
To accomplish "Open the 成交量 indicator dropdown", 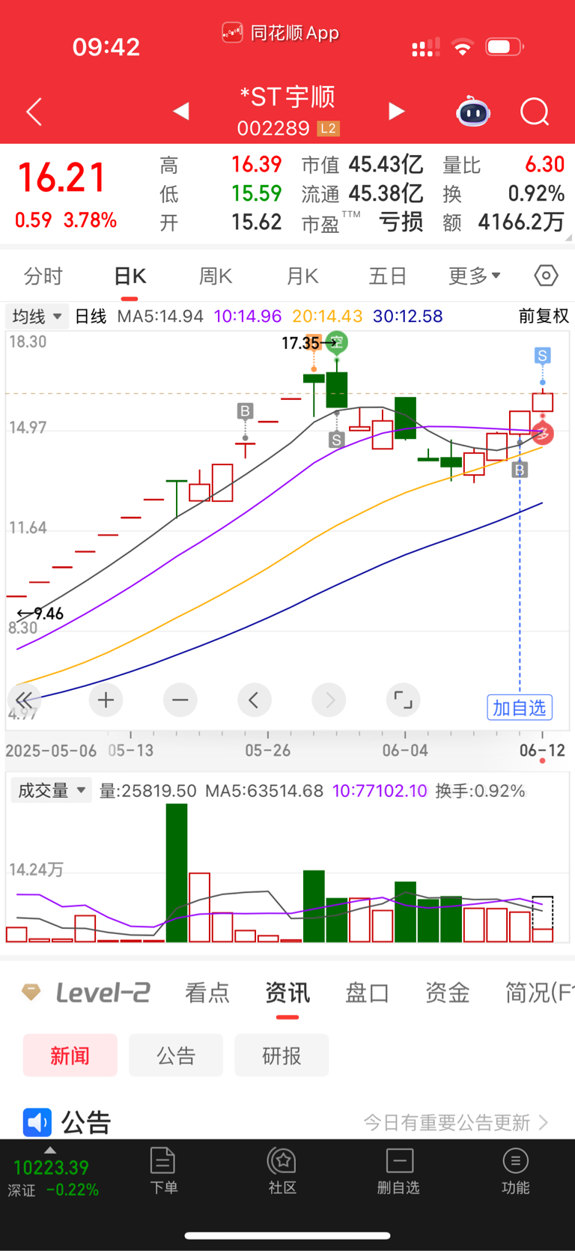I will click(x=51, y=790).
